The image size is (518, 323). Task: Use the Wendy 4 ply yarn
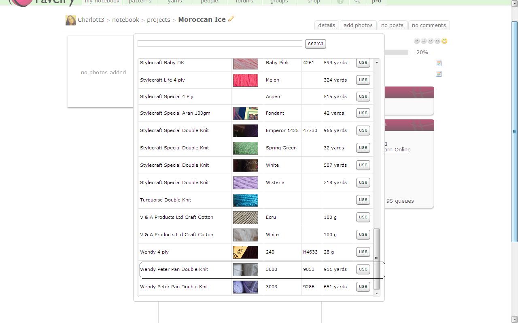coord(363,252)
